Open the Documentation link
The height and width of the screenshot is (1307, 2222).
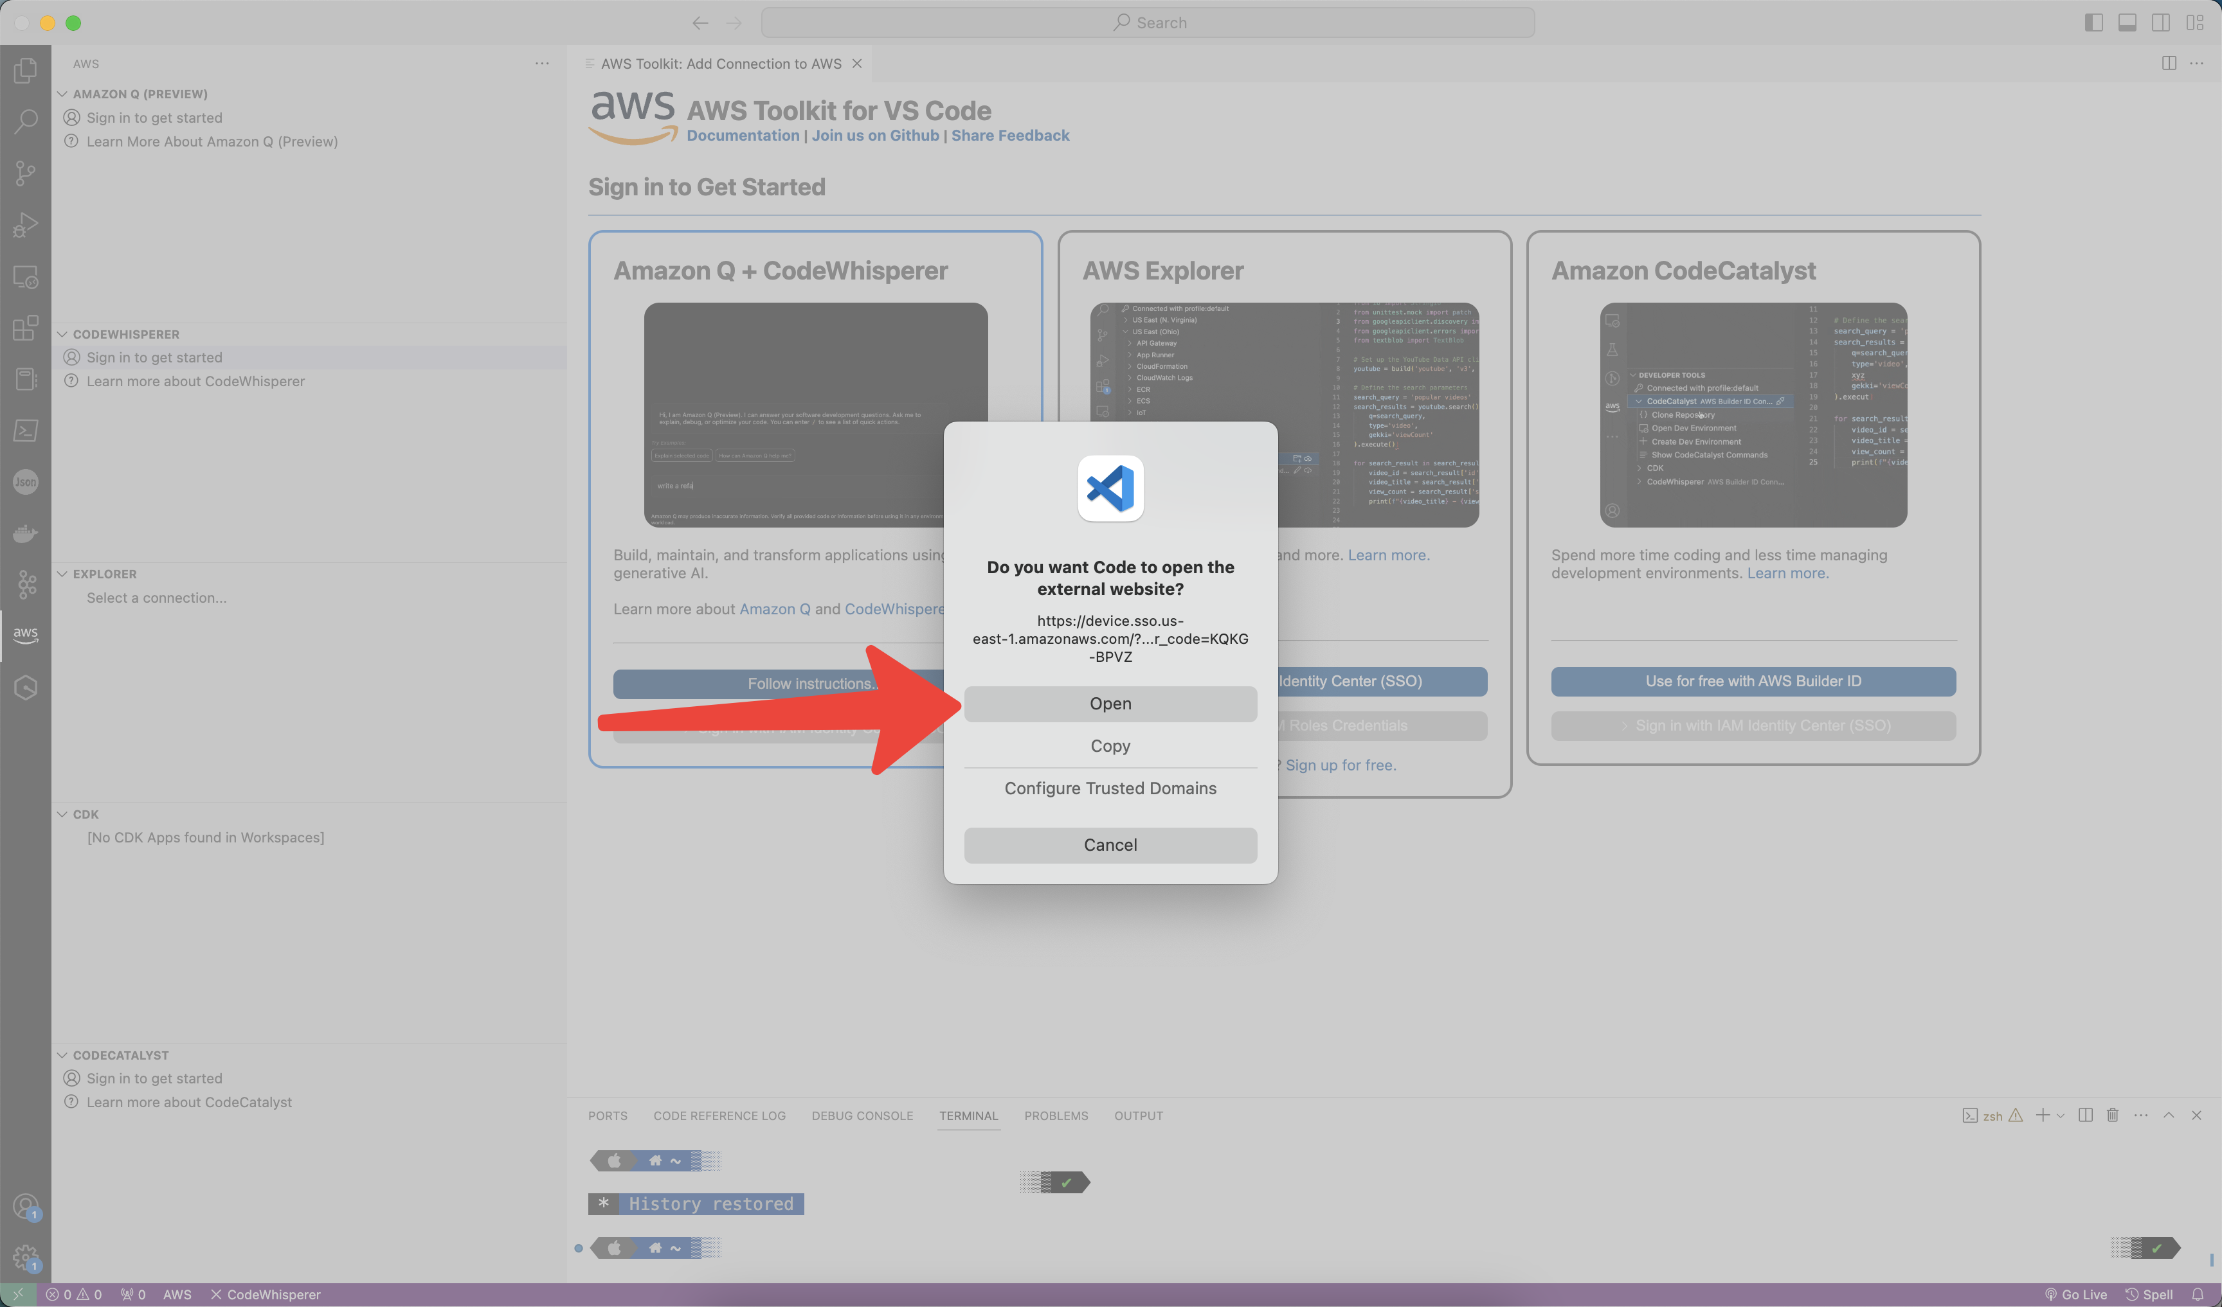click(x=743, y=135)
